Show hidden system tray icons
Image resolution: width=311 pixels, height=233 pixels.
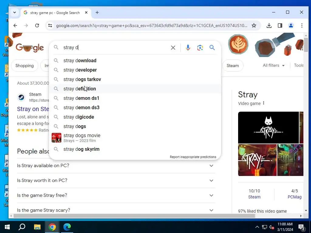click(x=257, y=227)
